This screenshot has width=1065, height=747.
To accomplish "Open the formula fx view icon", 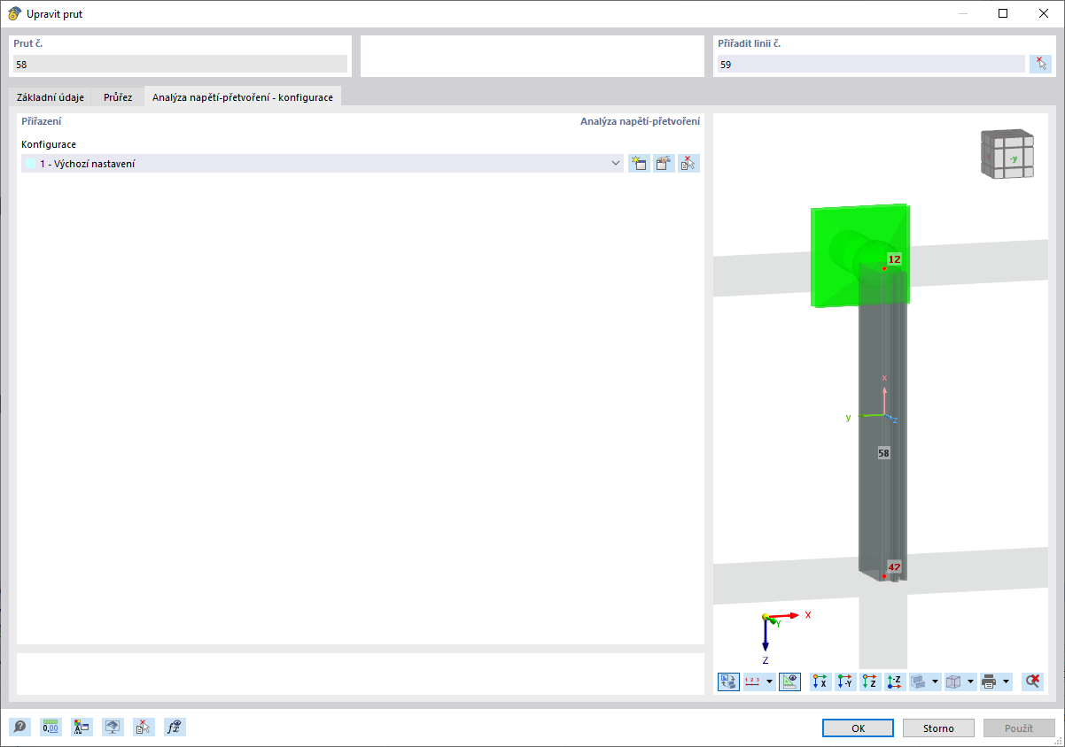I will (x=175, y=728).
